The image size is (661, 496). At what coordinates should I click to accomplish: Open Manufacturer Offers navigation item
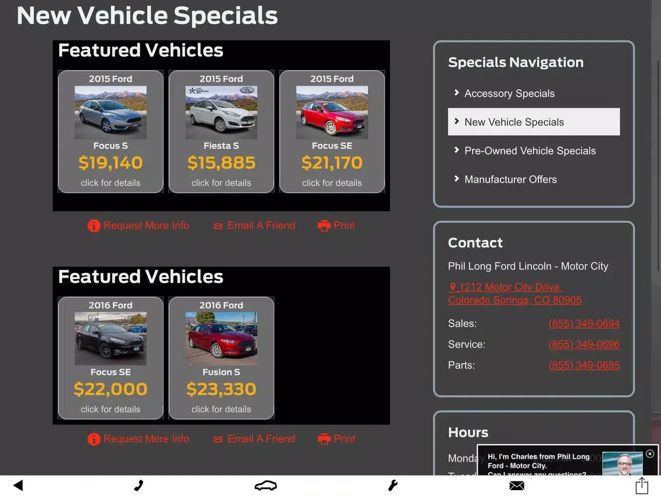(534, 179)
